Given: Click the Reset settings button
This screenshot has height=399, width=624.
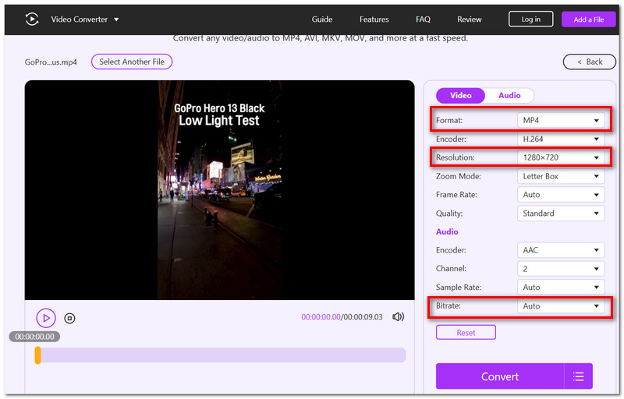Looking at the screenshot, I should (466, 332).
